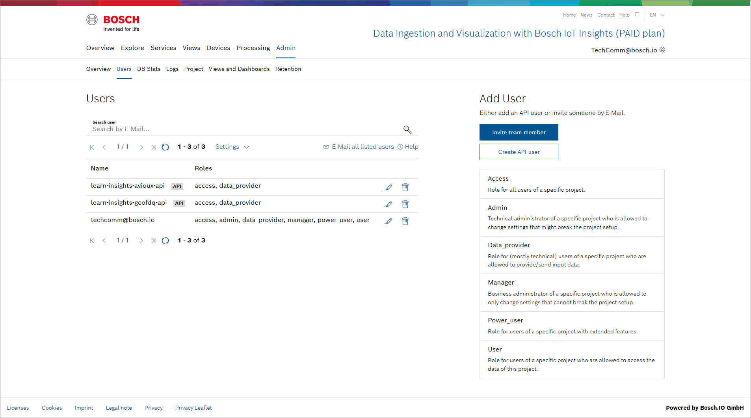Click Invite team member button
The width and height of the screenshot is (751, 418).
519,132
